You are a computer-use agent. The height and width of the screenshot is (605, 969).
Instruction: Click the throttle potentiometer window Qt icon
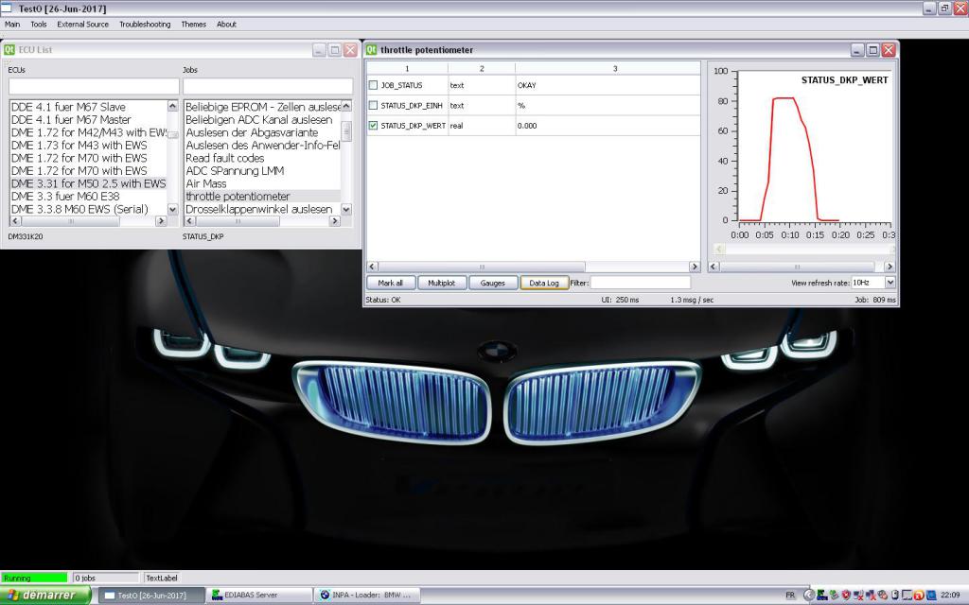371,49
